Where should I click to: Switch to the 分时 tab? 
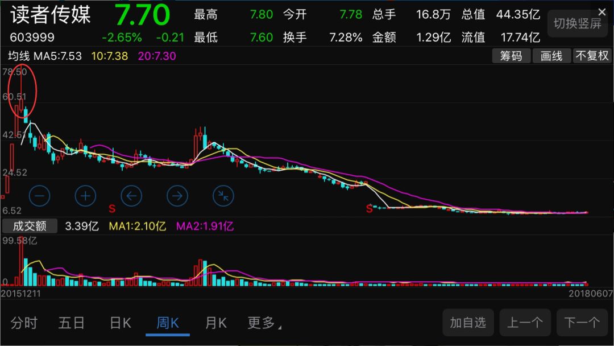pyautogui.click(x=24, y=323)
